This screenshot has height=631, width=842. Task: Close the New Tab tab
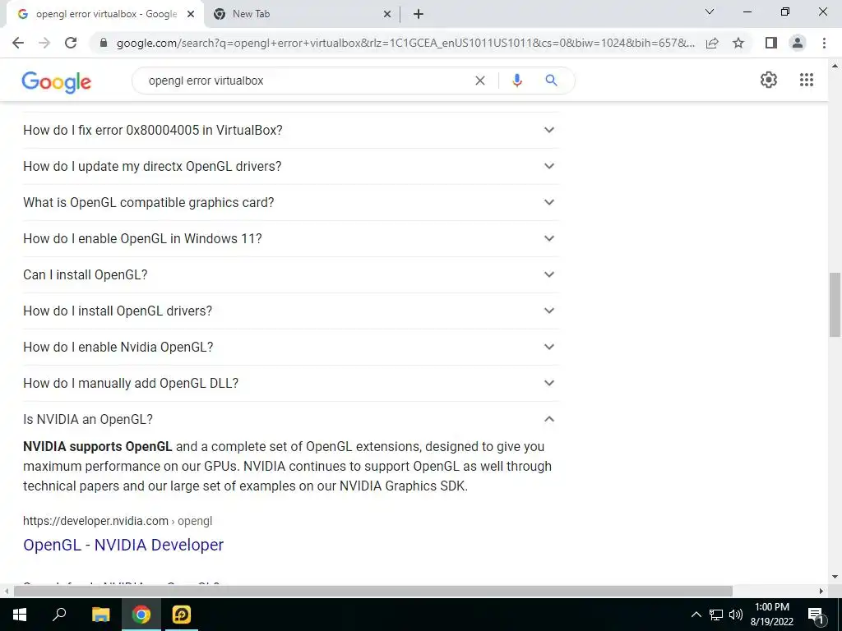click(x=387, y=14)
